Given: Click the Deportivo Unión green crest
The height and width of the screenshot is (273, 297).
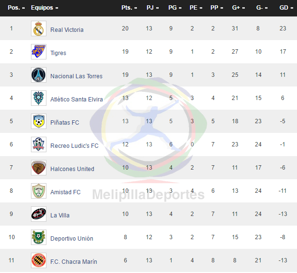Looking at the screenshot, I should 39,237.
